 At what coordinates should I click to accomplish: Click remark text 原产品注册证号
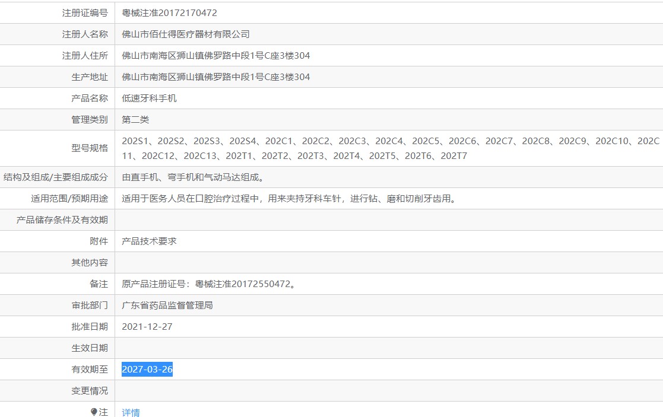210,284
